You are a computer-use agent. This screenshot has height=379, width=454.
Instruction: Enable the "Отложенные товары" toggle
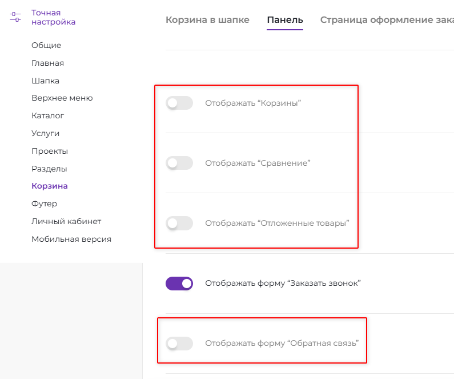tap(179, 223)
